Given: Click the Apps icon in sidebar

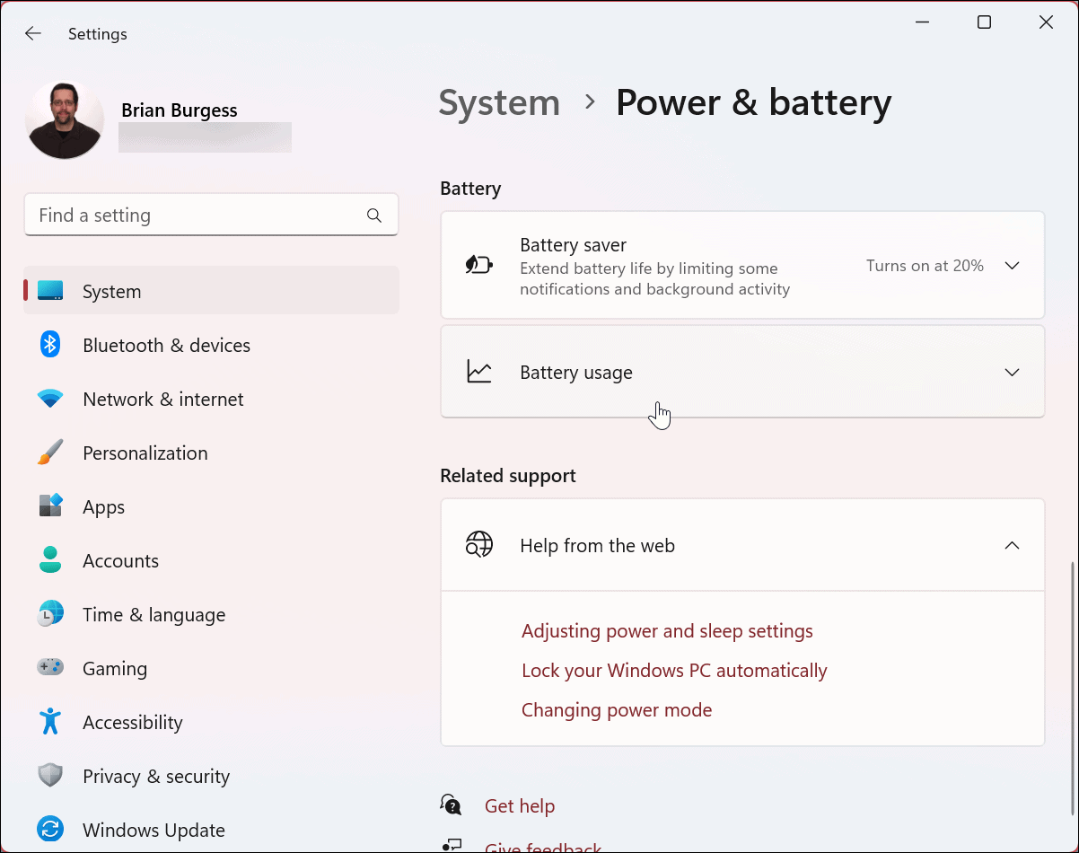Looking at the screenshot, I should (50, 506).
